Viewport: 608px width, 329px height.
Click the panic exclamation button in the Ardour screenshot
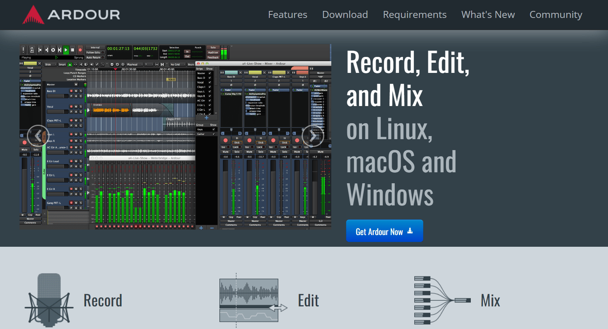click(x=23, y=50)
